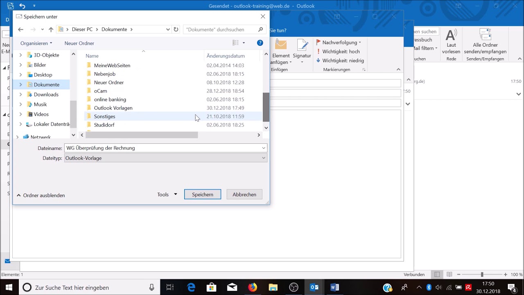Open File Explorer from the taskbar

pos(273,287)
